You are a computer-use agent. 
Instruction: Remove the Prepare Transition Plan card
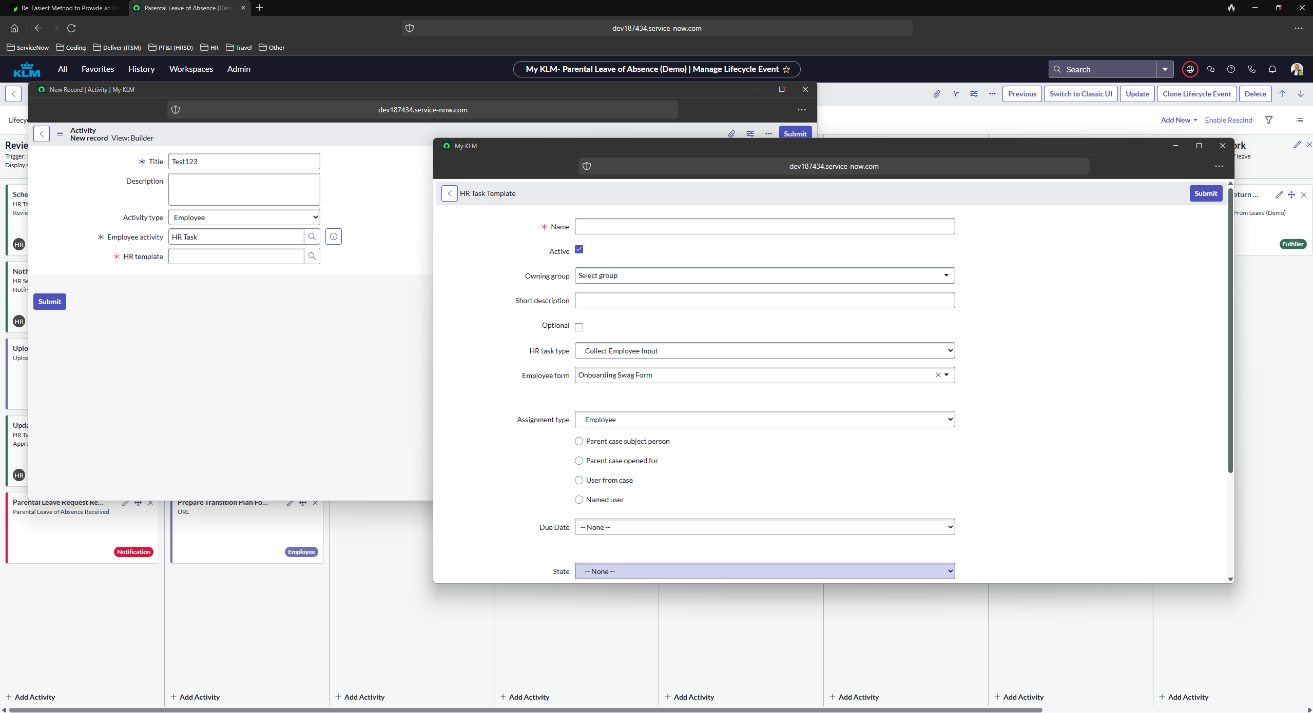click(315, 503)
